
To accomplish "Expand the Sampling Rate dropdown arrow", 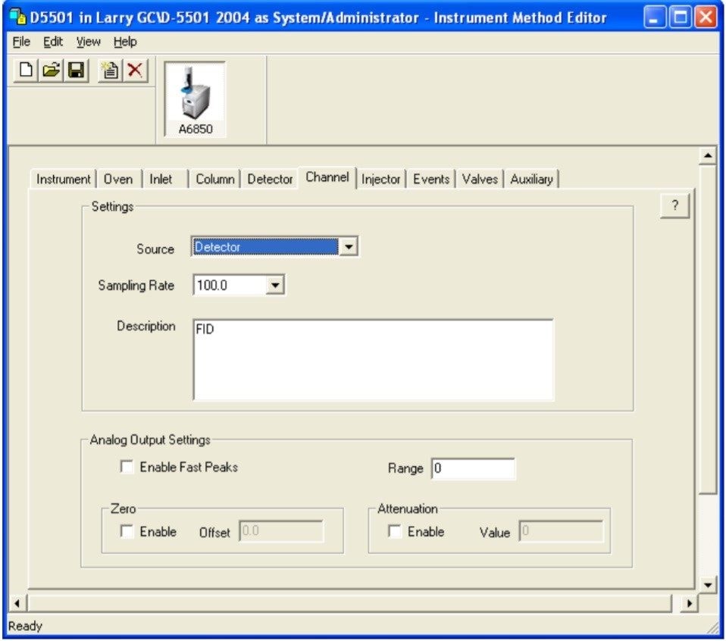I will coord(276,285).
